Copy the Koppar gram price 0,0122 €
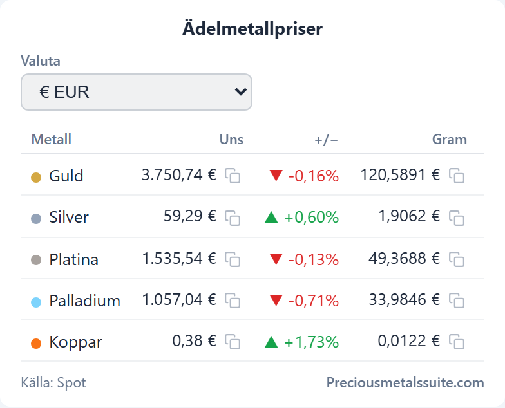Image resolution: width=505 pixels, height=408 pixels. [x=457, y=342]
